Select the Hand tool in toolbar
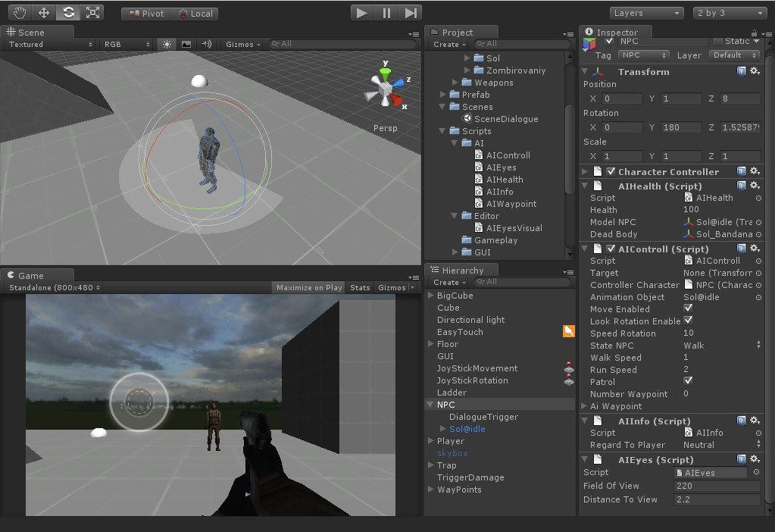Image resolution: width=775 pixels, height=532 pixels. [x=20, y=13]
